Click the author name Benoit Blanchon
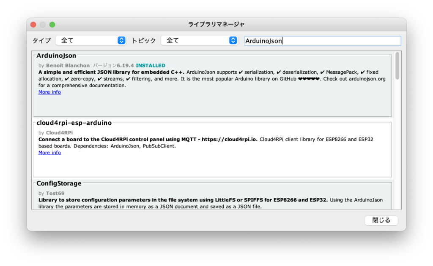Viewport: 433px width, 266px height. pos(68,65)
